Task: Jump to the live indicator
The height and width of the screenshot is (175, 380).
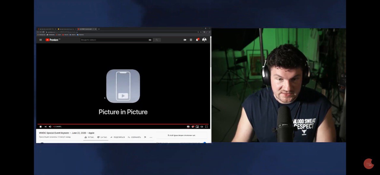Action: coord(57,127)
